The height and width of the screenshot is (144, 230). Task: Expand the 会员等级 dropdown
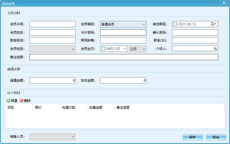[144, 24]
